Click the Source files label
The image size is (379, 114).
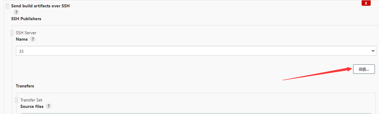click(32, 106)
